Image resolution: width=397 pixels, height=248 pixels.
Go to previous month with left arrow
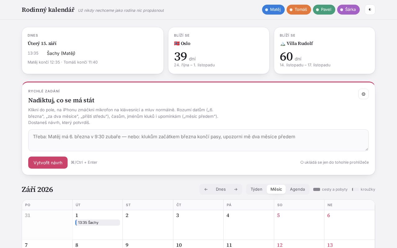pos(206,189)
